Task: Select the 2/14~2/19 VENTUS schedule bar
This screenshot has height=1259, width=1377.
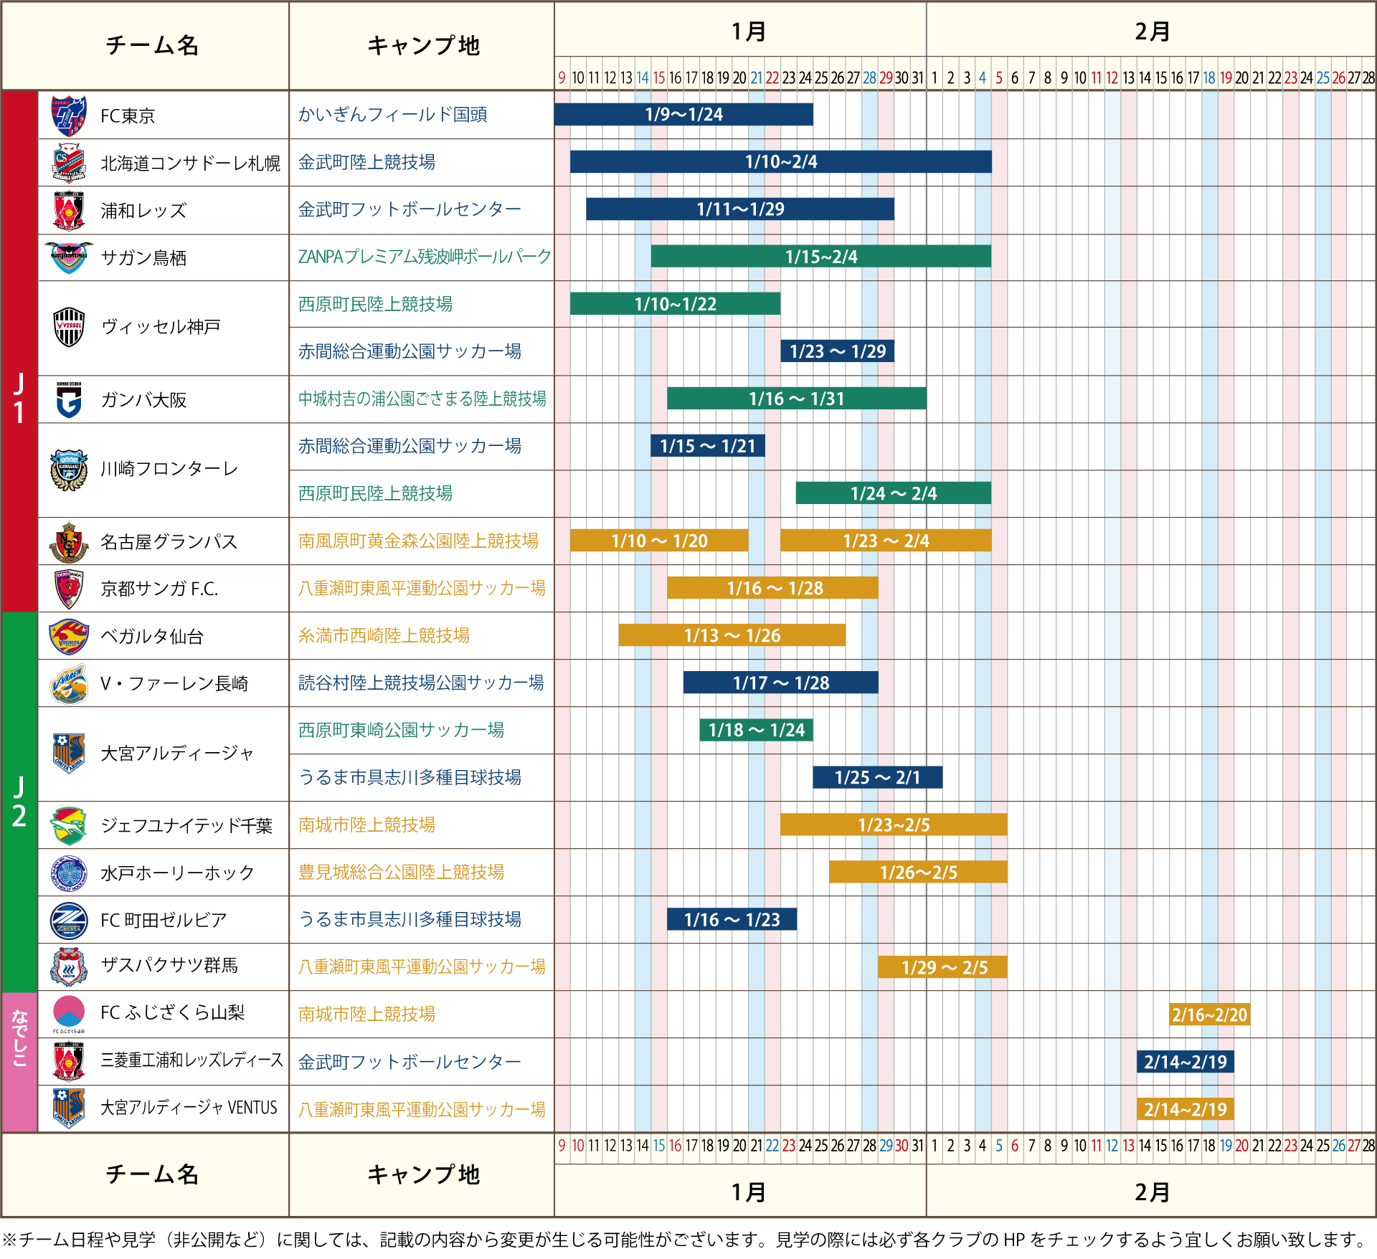Action: 1186,1109
